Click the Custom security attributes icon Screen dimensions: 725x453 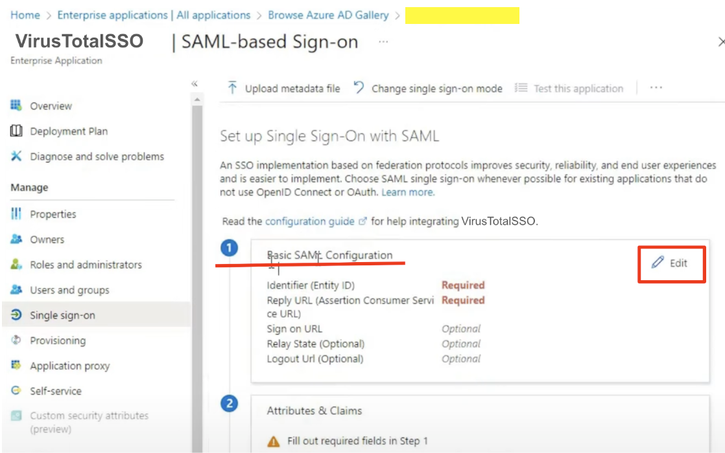tap(16, 415)
